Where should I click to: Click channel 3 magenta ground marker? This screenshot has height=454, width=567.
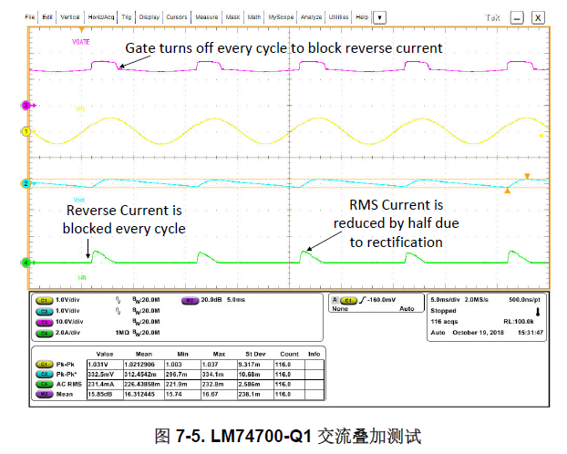[26, 106]
